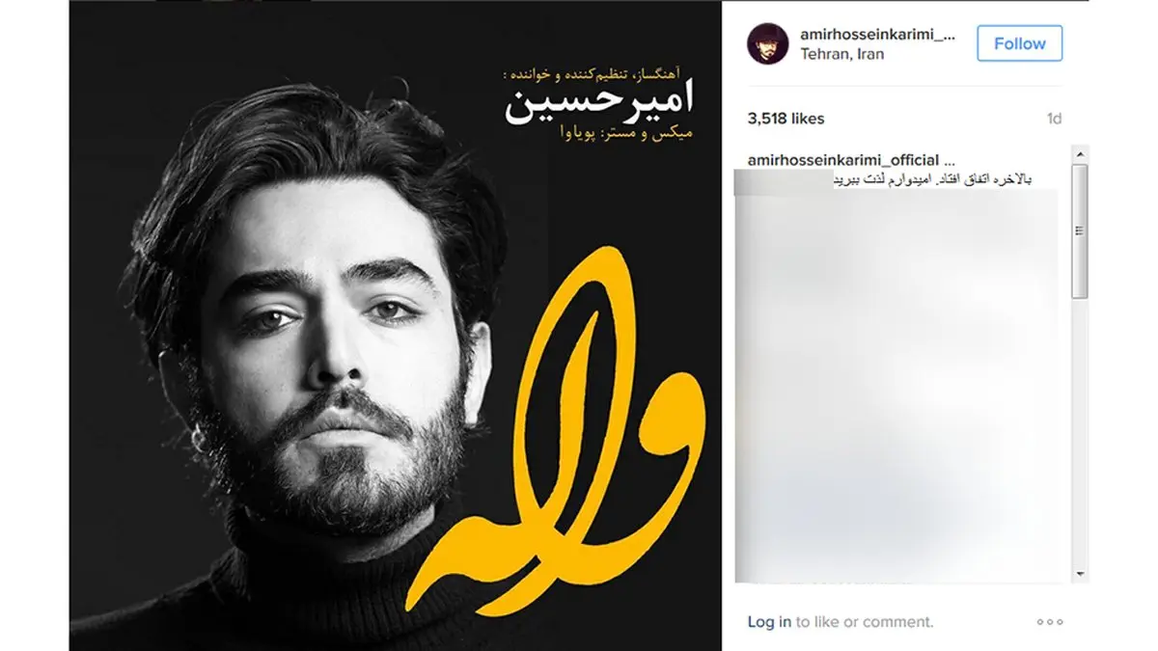View the 3,518 likes list
This screenshot has width=1158, height=651.
(x=786, y=119)
